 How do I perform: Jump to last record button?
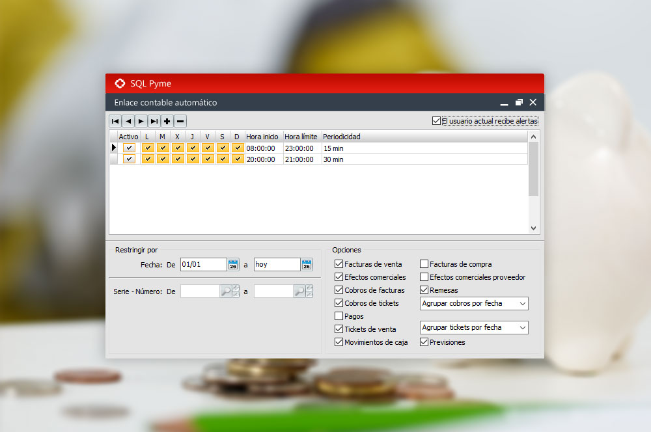[154, 121]
